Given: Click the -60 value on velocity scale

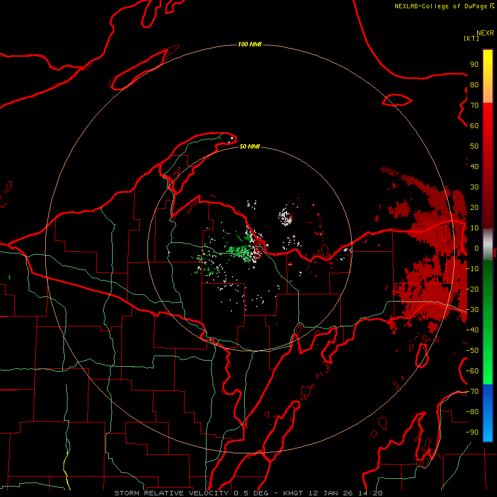Looking at the screenshot, I should click(x=472, y=371).
